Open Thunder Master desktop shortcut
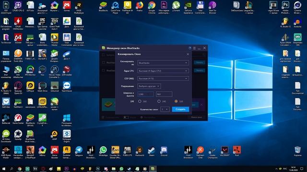 click(x=55, y=40)
